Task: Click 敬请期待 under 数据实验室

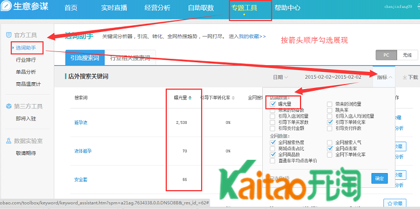Action: pos(26,153)
